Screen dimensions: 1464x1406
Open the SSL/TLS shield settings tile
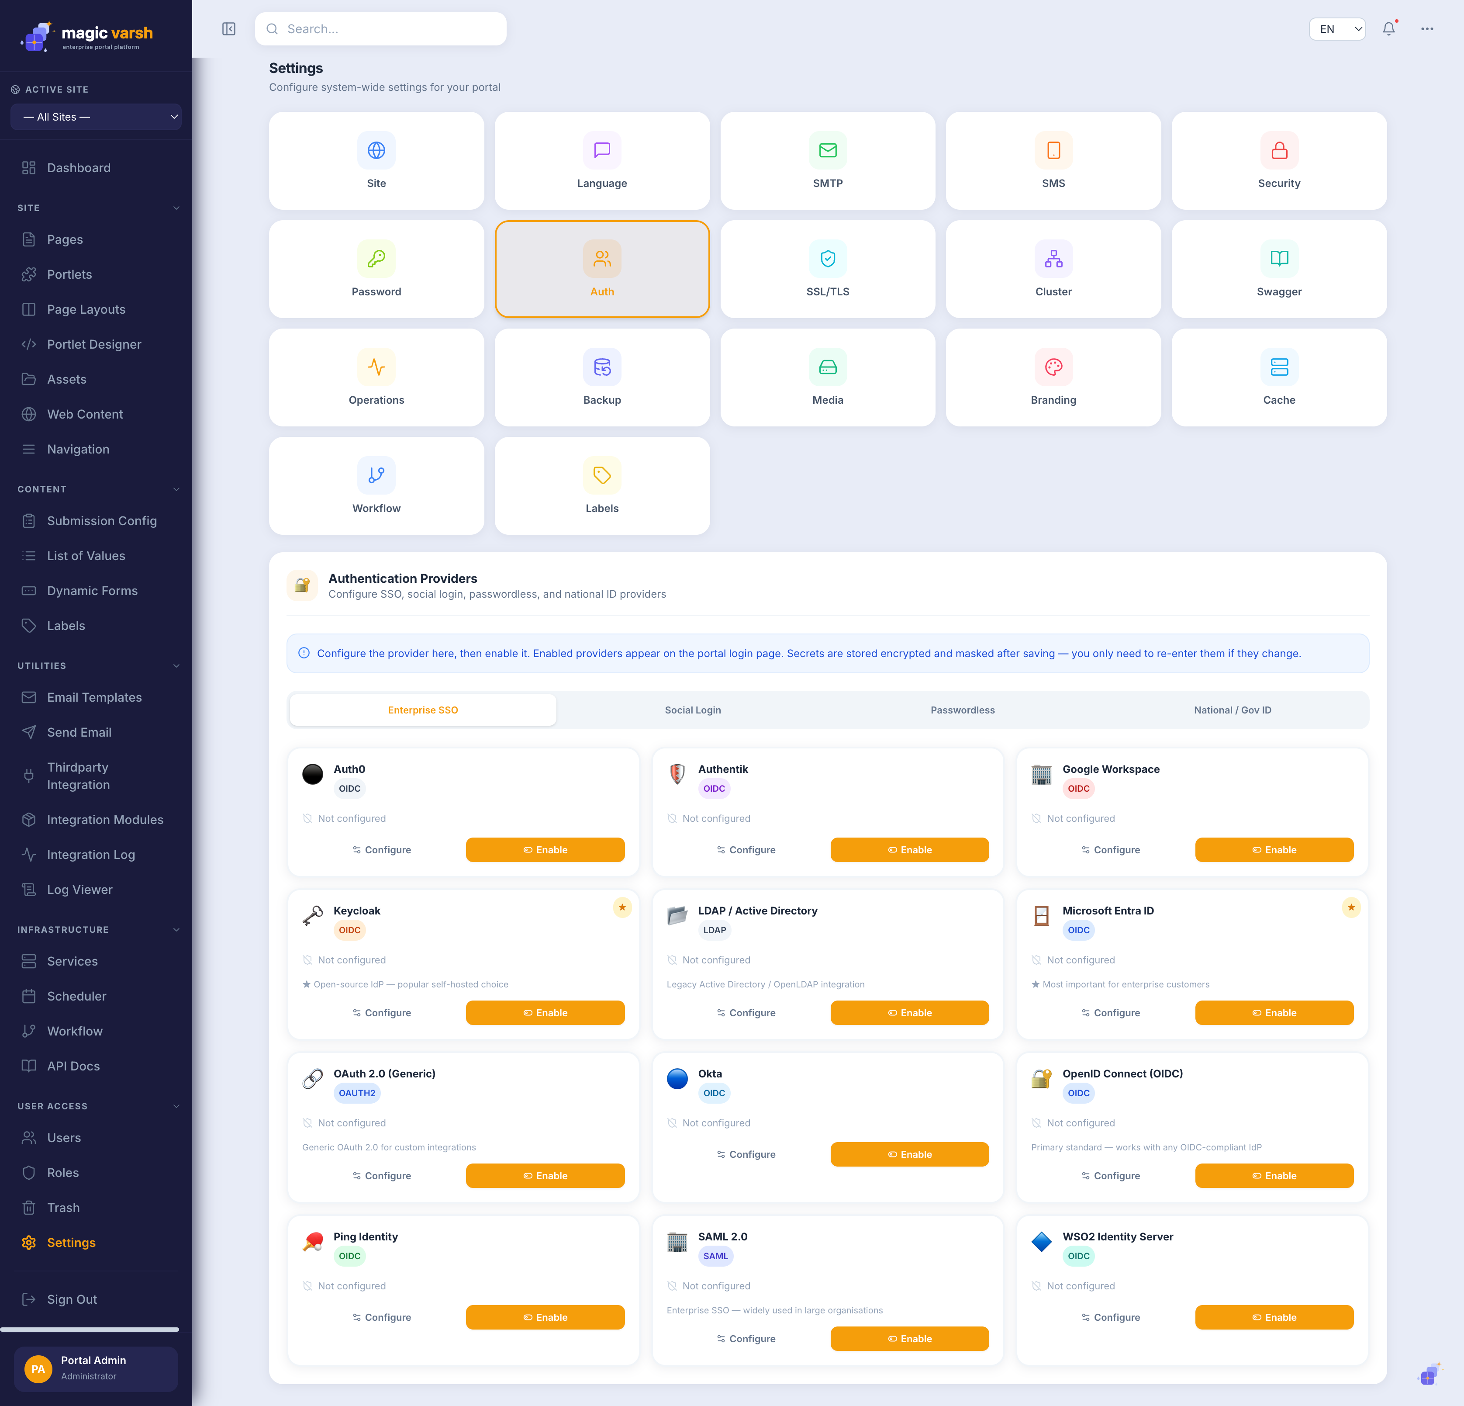click(x=828, y=269)
